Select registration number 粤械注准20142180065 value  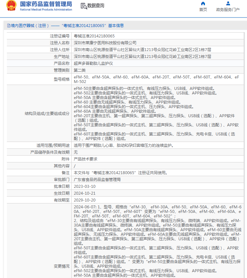click(x=94, y=36)
